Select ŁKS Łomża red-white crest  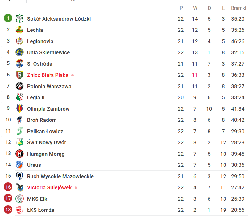click(19, 210)
